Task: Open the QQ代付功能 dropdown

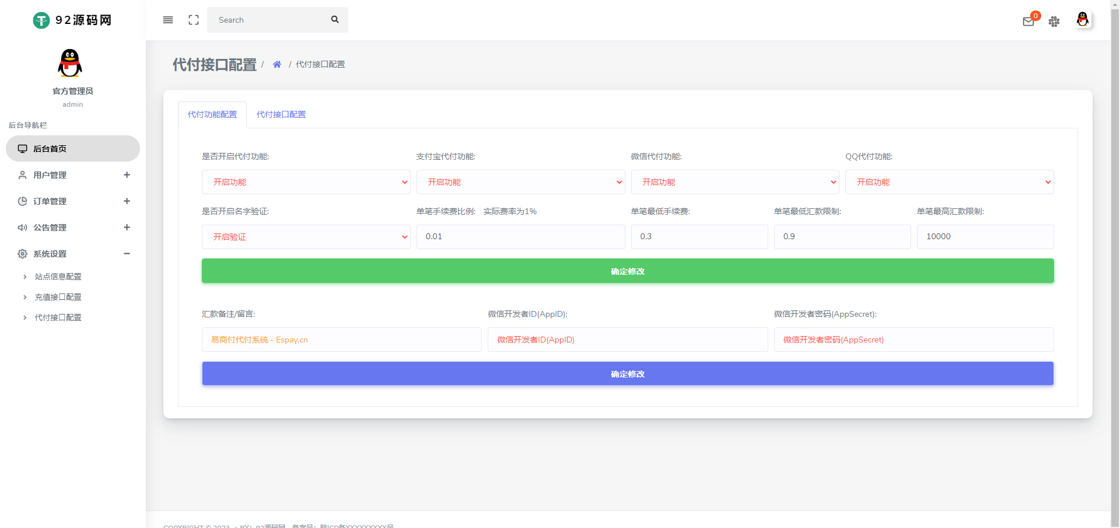Action: coord(950,182)
